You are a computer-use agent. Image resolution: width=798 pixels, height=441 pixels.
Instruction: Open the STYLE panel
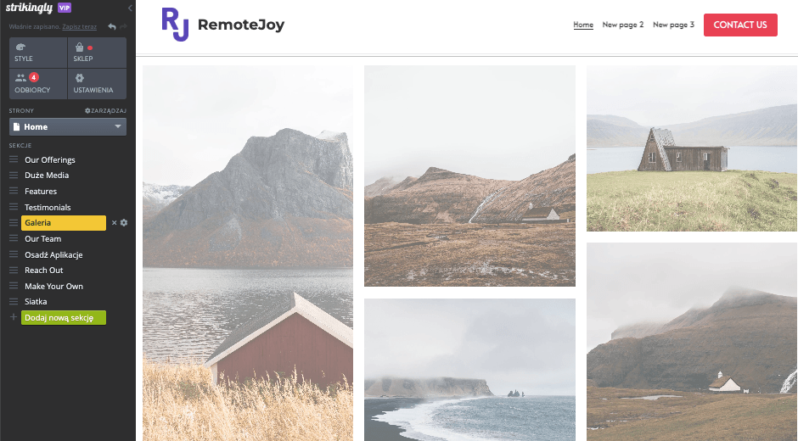(38, 53)
